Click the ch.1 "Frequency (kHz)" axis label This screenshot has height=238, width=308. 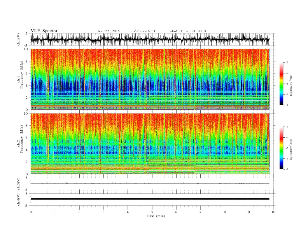pyautogui.click(x=21, y=75)
